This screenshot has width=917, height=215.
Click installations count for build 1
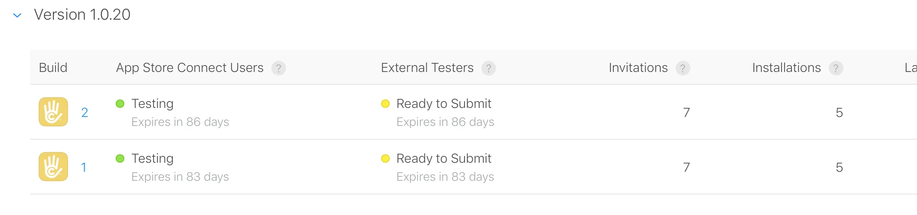(x=839, y=167)
